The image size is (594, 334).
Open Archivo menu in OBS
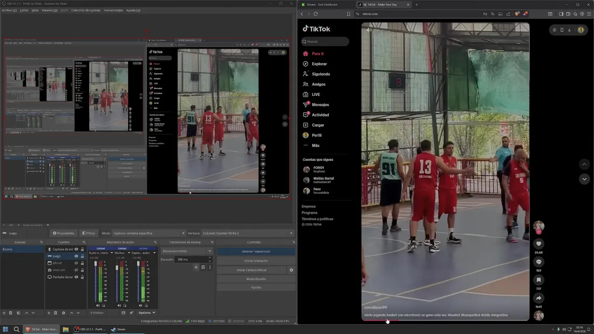[x=9, y=10]
